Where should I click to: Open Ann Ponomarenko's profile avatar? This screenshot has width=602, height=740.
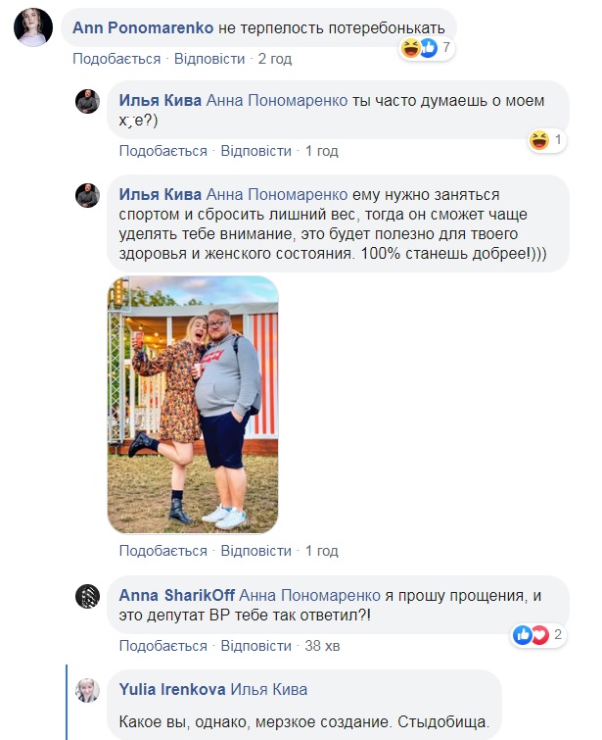[x=33, y=27]
